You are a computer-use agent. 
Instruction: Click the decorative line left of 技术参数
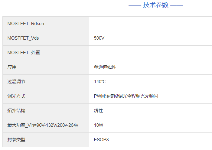tap(135, 5)
